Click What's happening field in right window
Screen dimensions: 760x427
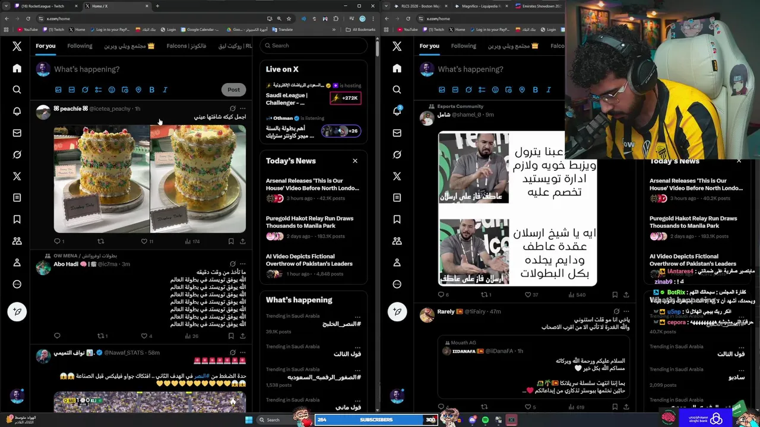470,69
